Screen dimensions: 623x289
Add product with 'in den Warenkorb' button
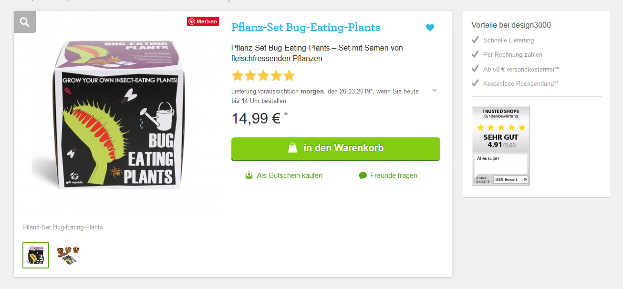(x=335, y=148)
